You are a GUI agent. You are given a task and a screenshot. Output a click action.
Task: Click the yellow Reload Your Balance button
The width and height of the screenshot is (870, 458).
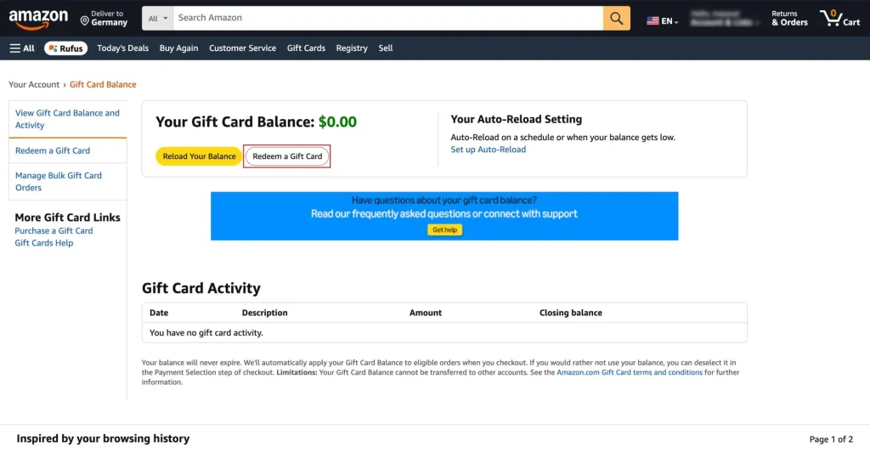(x=199, y=156)
